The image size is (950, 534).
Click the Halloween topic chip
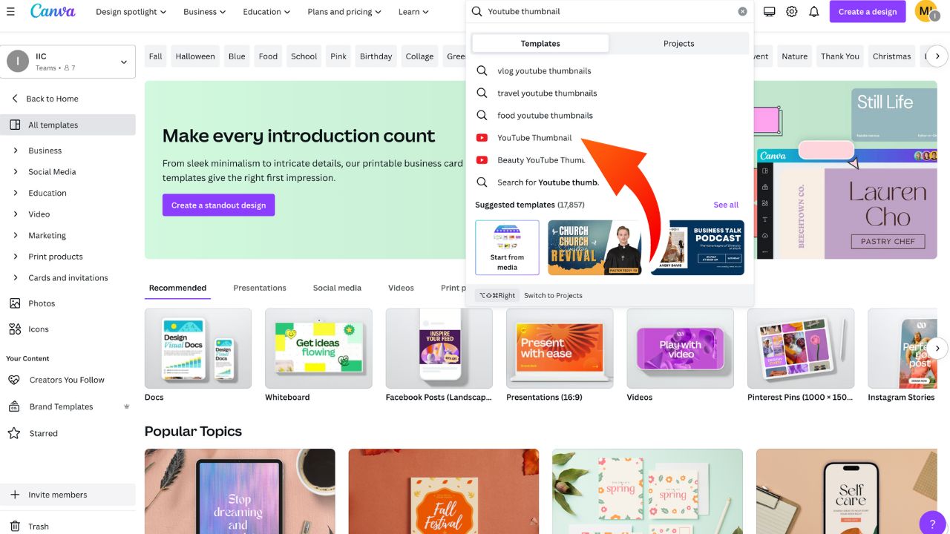point(195,56)
